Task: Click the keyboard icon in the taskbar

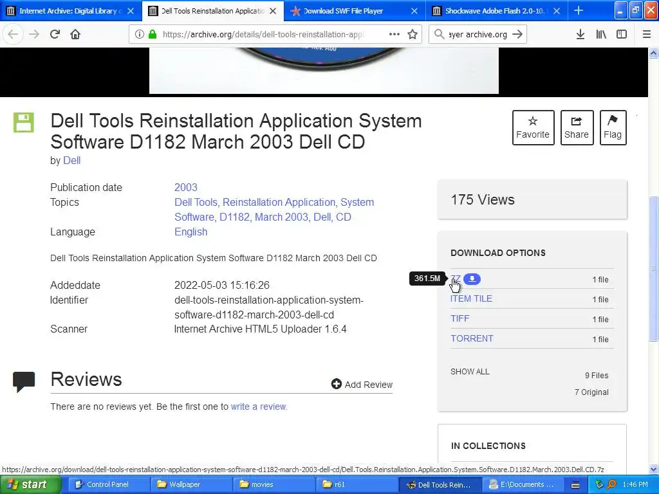Action: click(575, 485)
